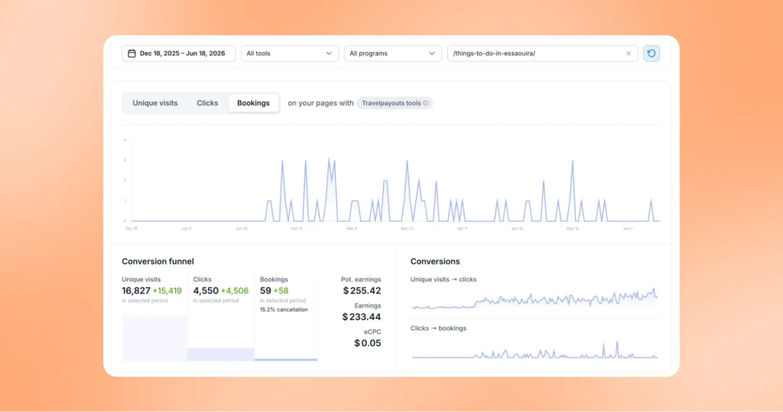Expand the All tools dropdown
Screen dimensions: 783x412
tap(290, 54)
